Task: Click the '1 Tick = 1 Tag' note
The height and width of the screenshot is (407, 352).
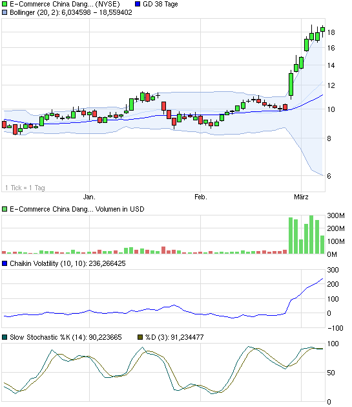Action: pyautogui.click(x=25, y=188)
